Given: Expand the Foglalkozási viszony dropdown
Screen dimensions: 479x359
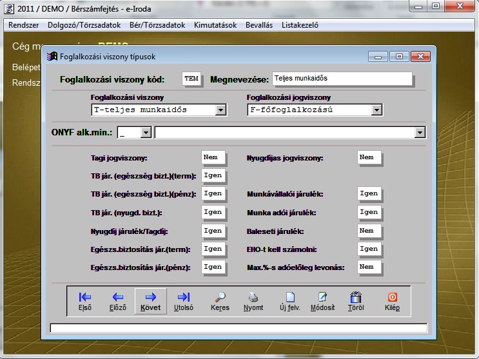Looking at the screenshot, I should (x=221, y=110).
